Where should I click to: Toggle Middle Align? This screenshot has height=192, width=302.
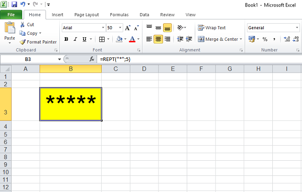158,28
